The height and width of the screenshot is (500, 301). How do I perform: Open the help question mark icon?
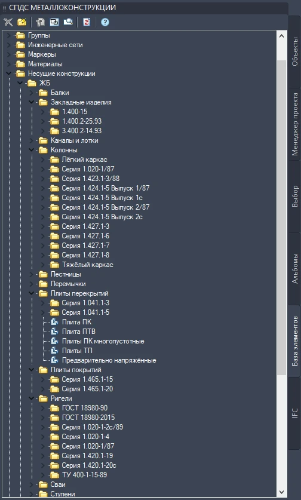click(105, 22)
